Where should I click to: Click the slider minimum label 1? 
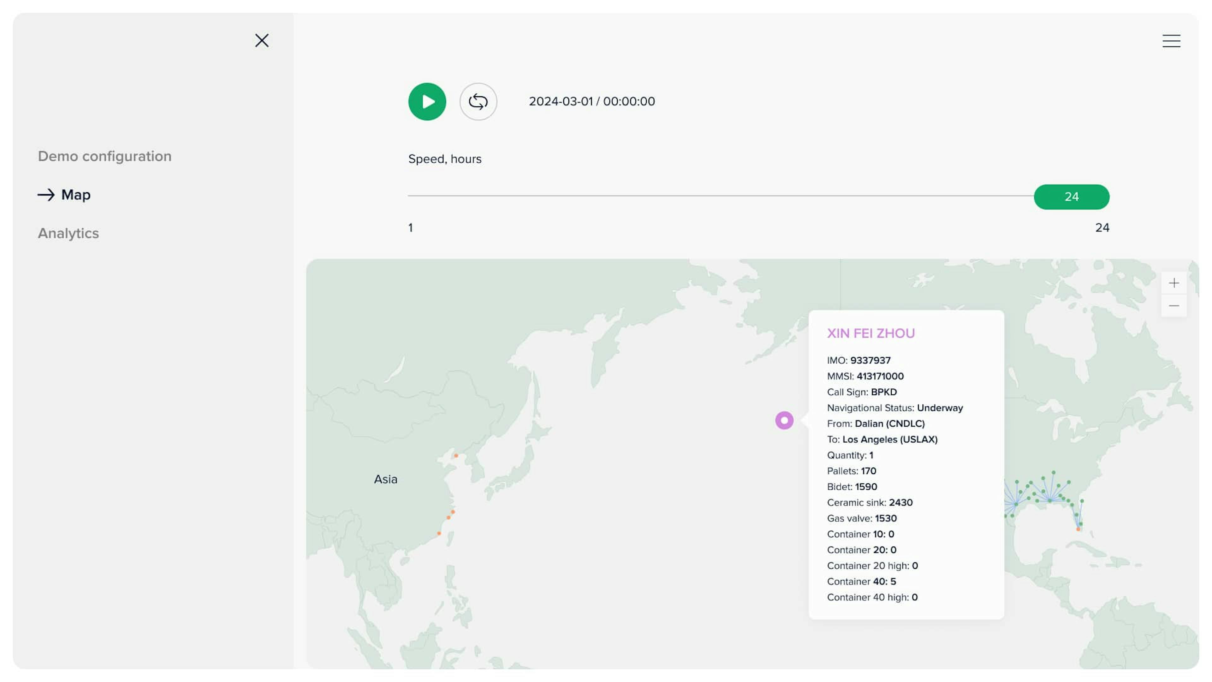pos(410,228)
